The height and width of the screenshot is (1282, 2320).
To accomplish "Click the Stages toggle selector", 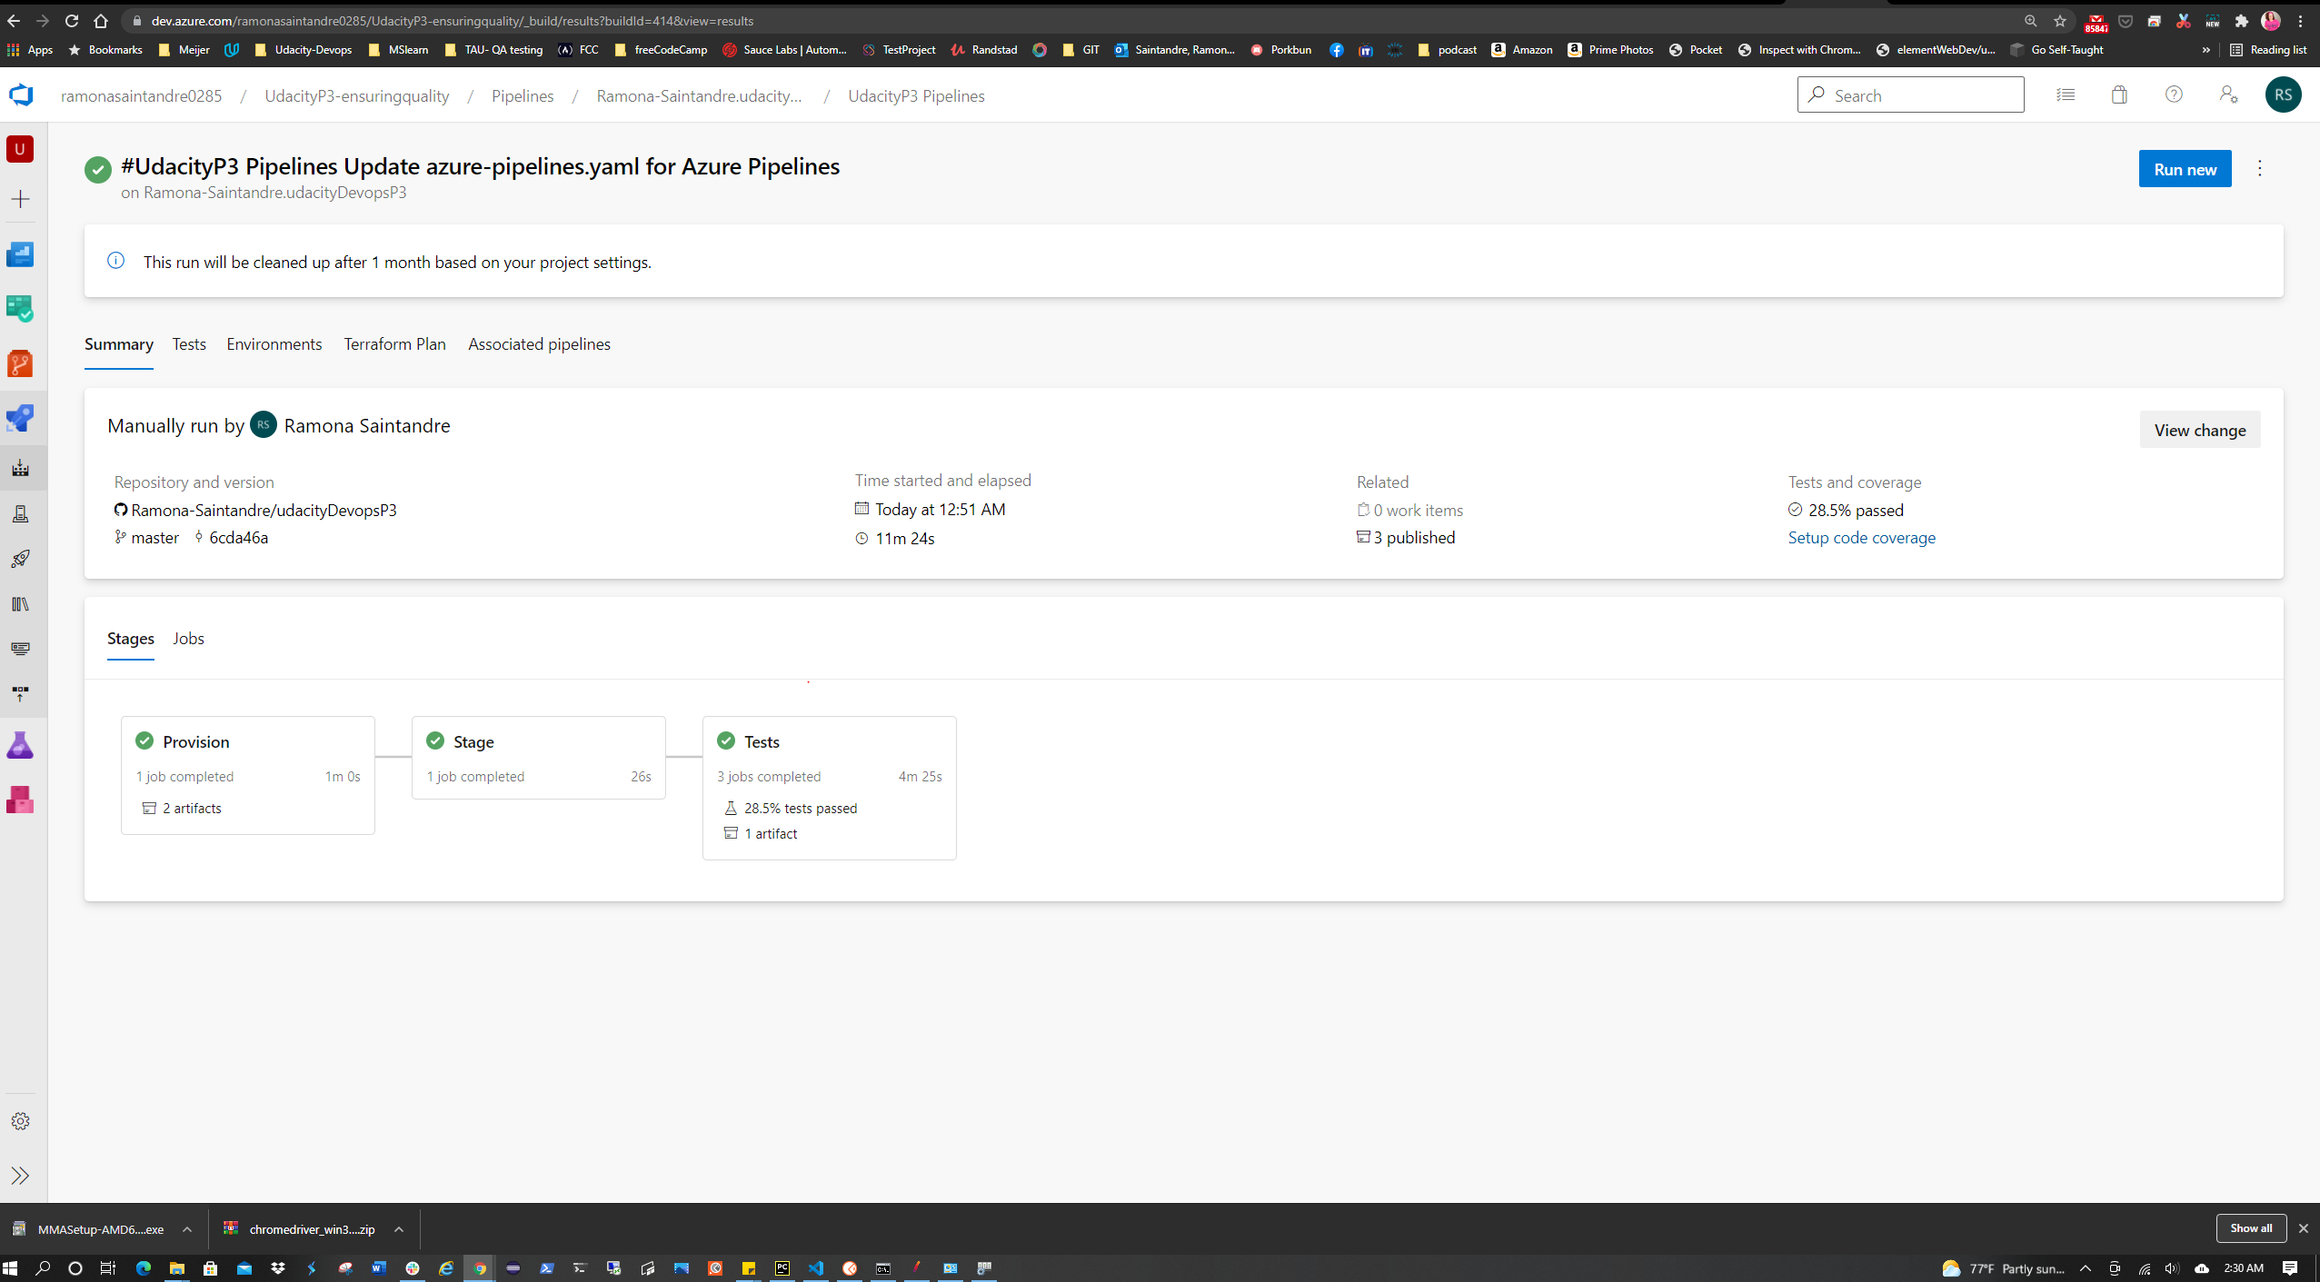I will (x=129, y=636).
